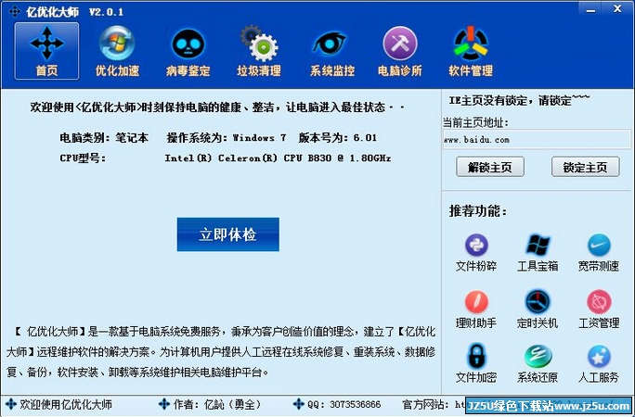Click the 官方网站 label in status bar
The width and height of the screenshot is (635, 417).
click(x=425, y=404)
